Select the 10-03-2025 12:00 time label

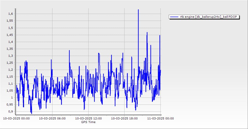[88, 118]
